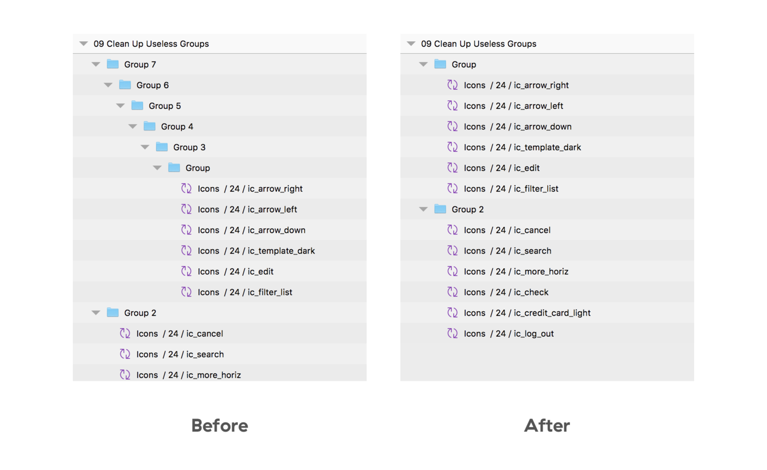Image resolution: width=767 pixels, height=470 pixels.
Task: Collapse Group 2 in the After panel
Action: tap(423, 209)
